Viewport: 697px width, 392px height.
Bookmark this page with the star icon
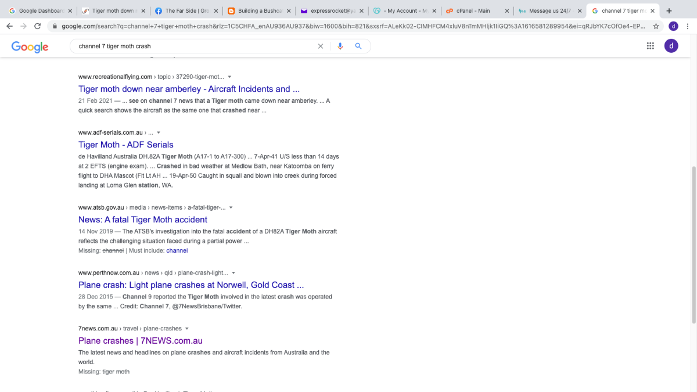pyautogui.click(x=656, y=26)
